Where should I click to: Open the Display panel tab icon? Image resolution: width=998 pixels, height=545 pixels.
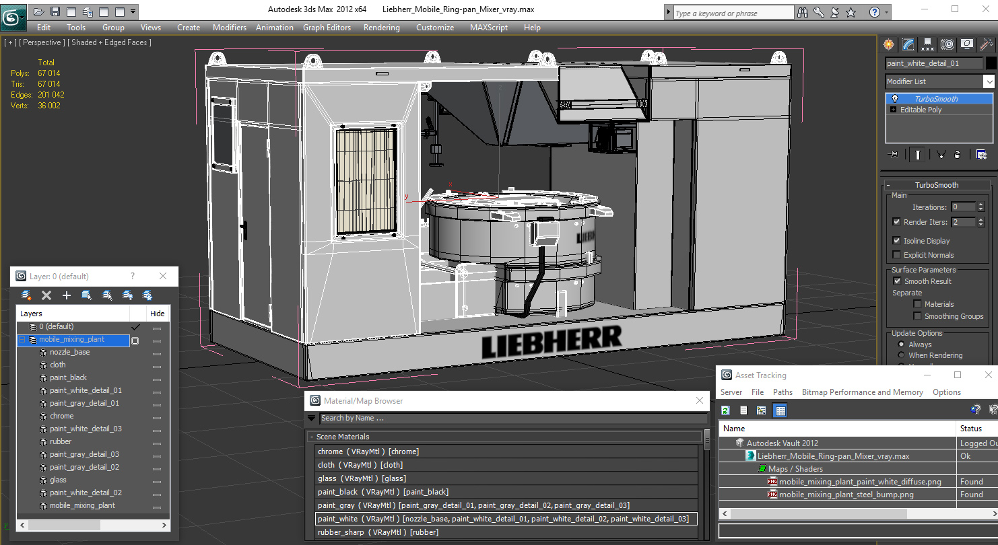967,44
